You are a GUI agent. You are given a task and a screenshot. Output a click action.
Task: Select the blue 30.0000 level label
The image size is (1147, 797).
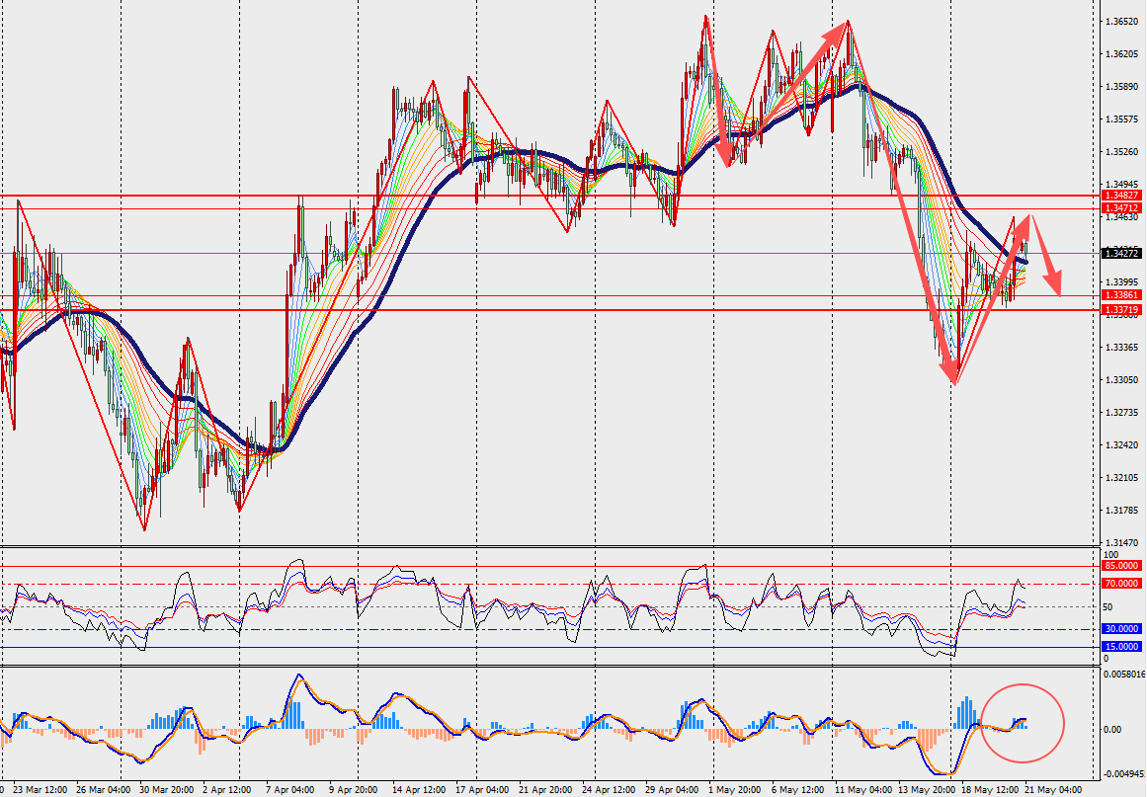click(x=1121, y=629)
